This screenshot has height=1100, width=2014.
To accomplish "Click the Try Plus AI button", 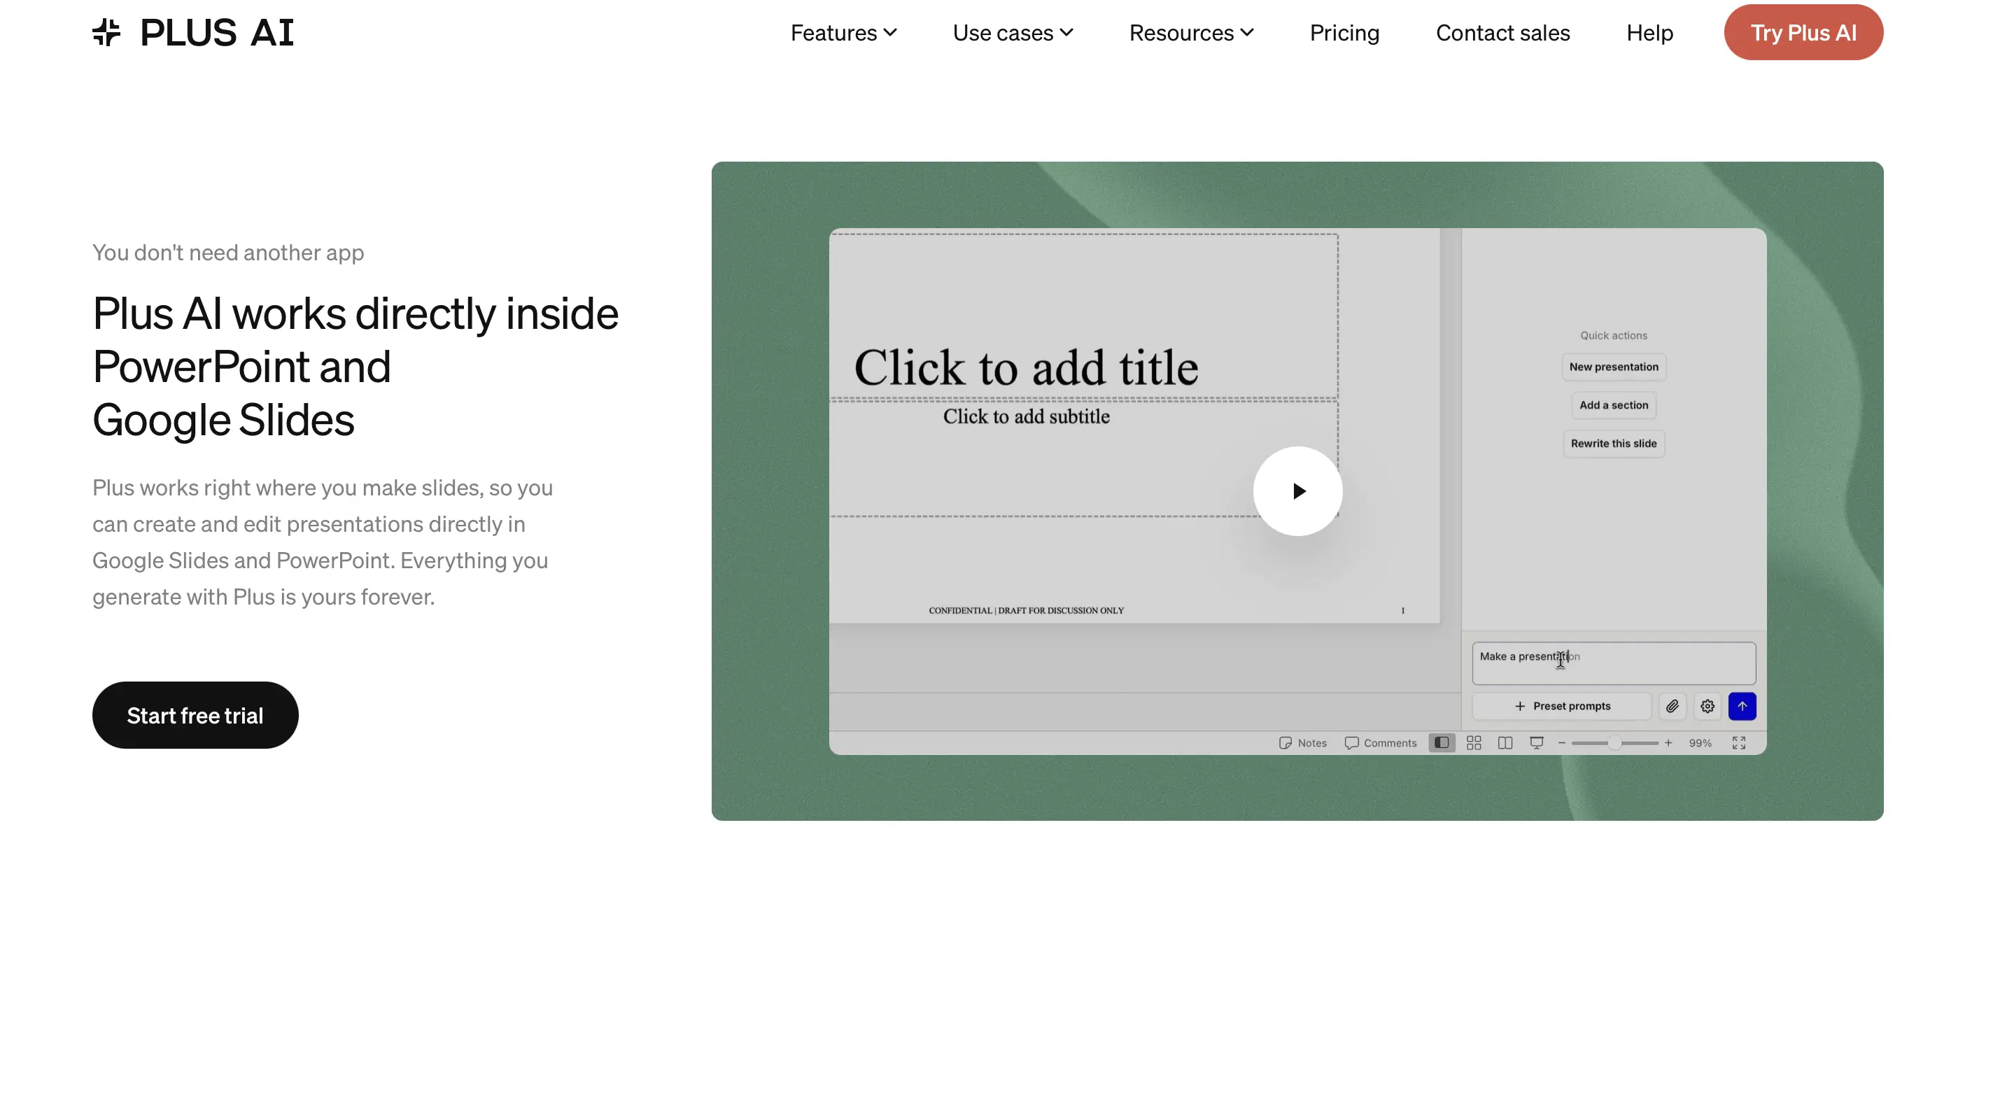I will 1803,32.
